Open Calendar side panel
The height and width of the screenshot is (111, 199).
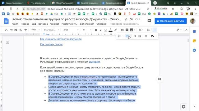click(194, 31)
